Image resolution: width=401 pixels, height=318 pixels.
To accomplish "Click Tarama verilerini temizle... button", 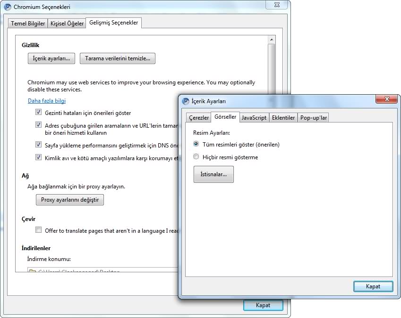I will (x=118, y=58).
